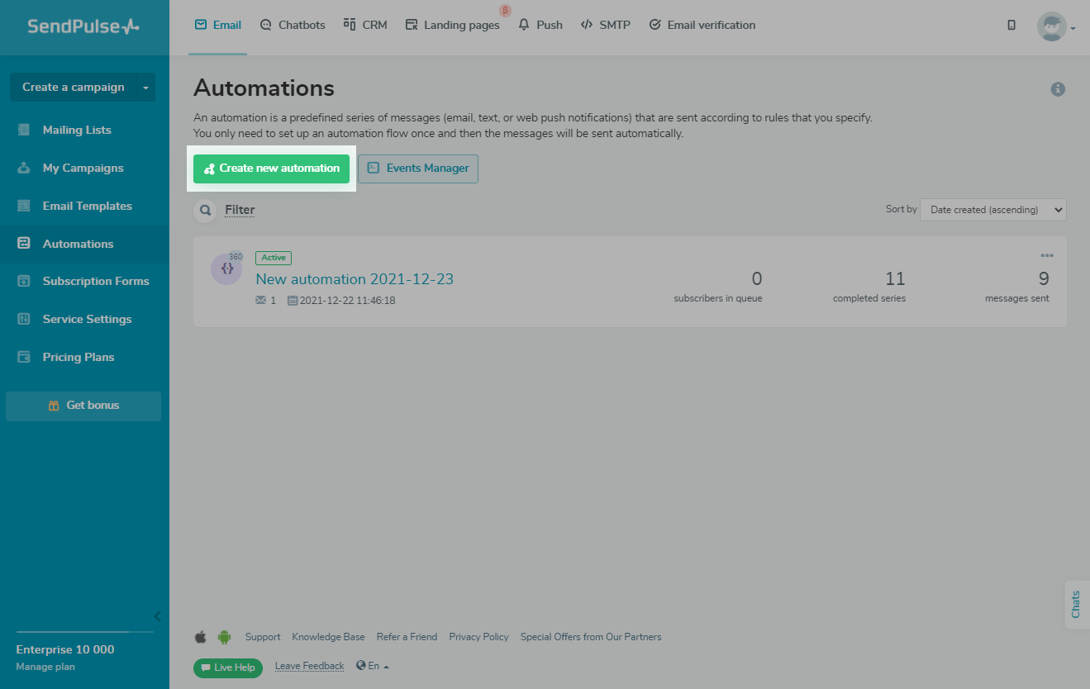This screenshot has width=1090, height=689.
Task: Open My Campaigns in the sidebar
Action: [84, 168]
